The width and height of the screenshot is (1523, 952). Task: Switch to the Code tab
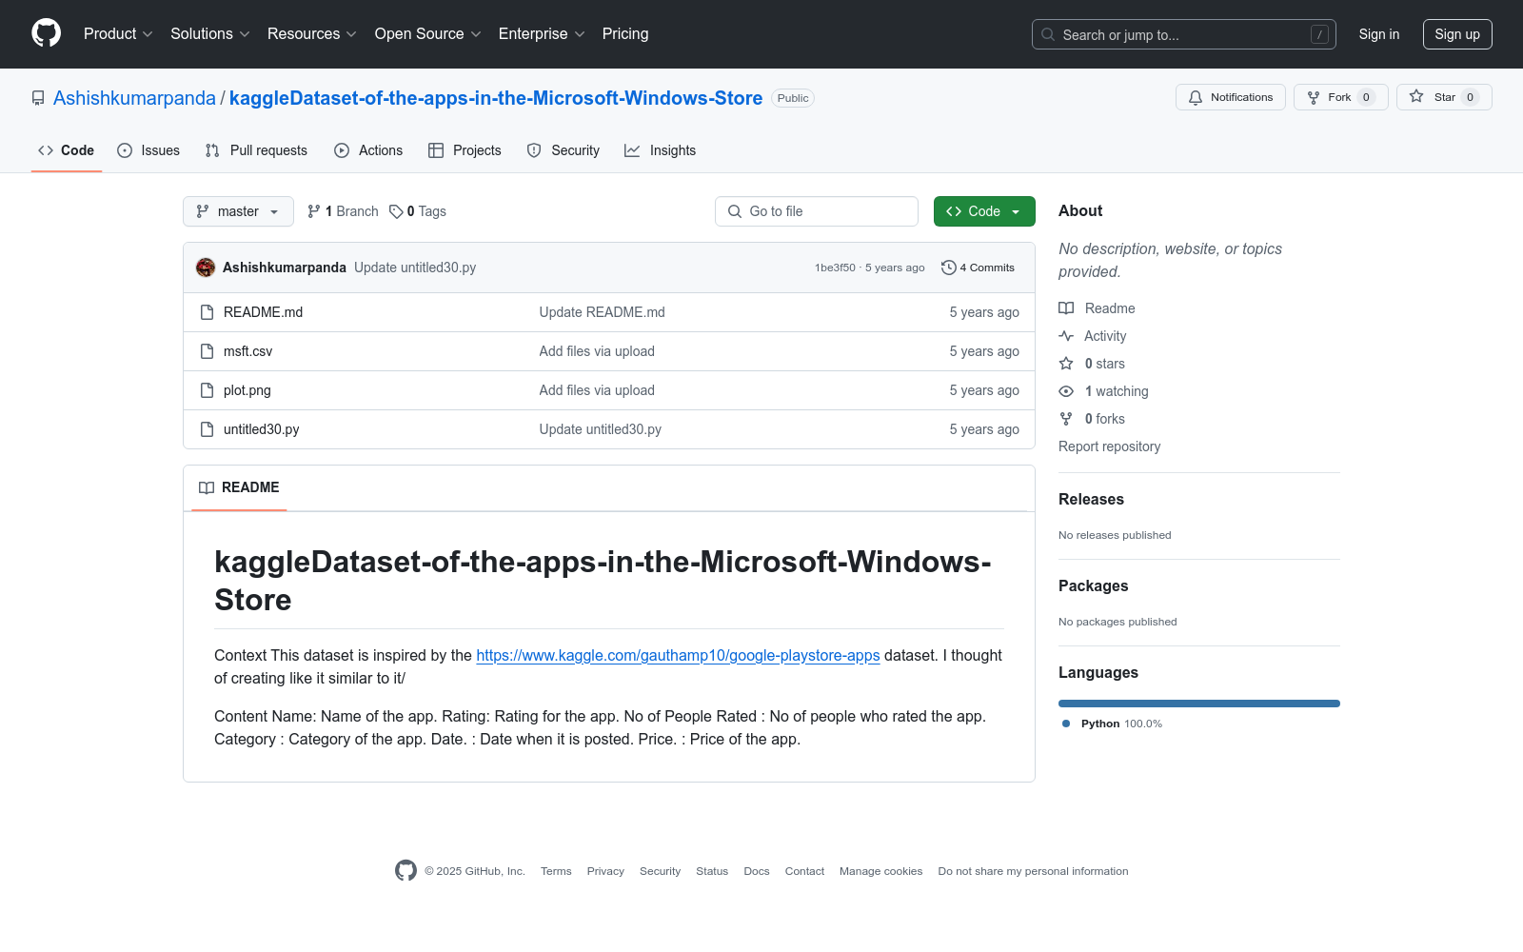click(67, 150)
